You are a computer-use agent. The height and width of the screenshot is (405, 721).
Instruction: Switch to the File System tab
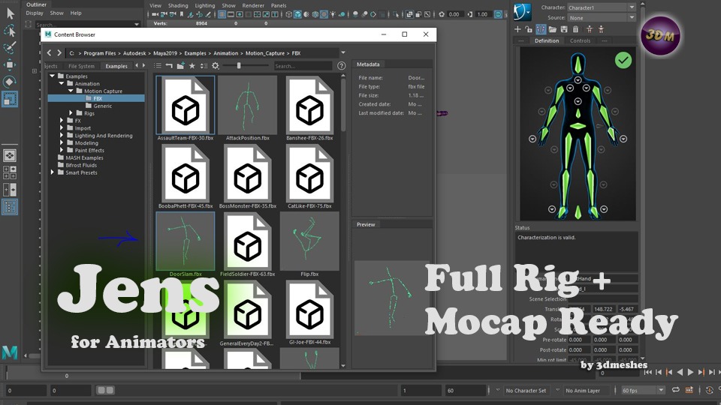click(x=81, y=66)
